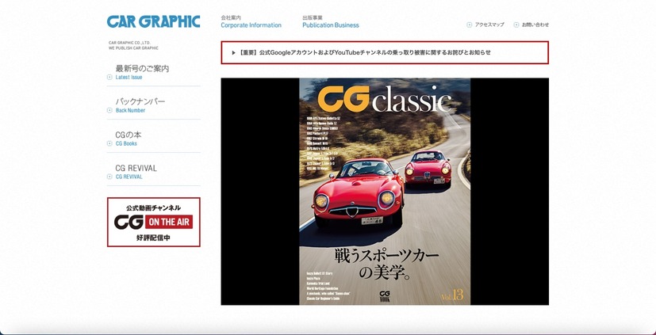Open Corporate Information menu
Viewport: 656px width, 335px height.
pyautogui.click(x=251, y=25)
